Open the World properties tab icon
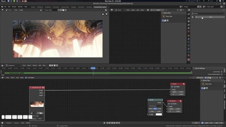226x127 pixels. [x=189, y=31]
